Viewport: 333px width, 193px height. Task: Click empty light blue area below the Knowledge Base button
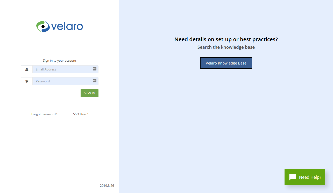click(226, 117)
